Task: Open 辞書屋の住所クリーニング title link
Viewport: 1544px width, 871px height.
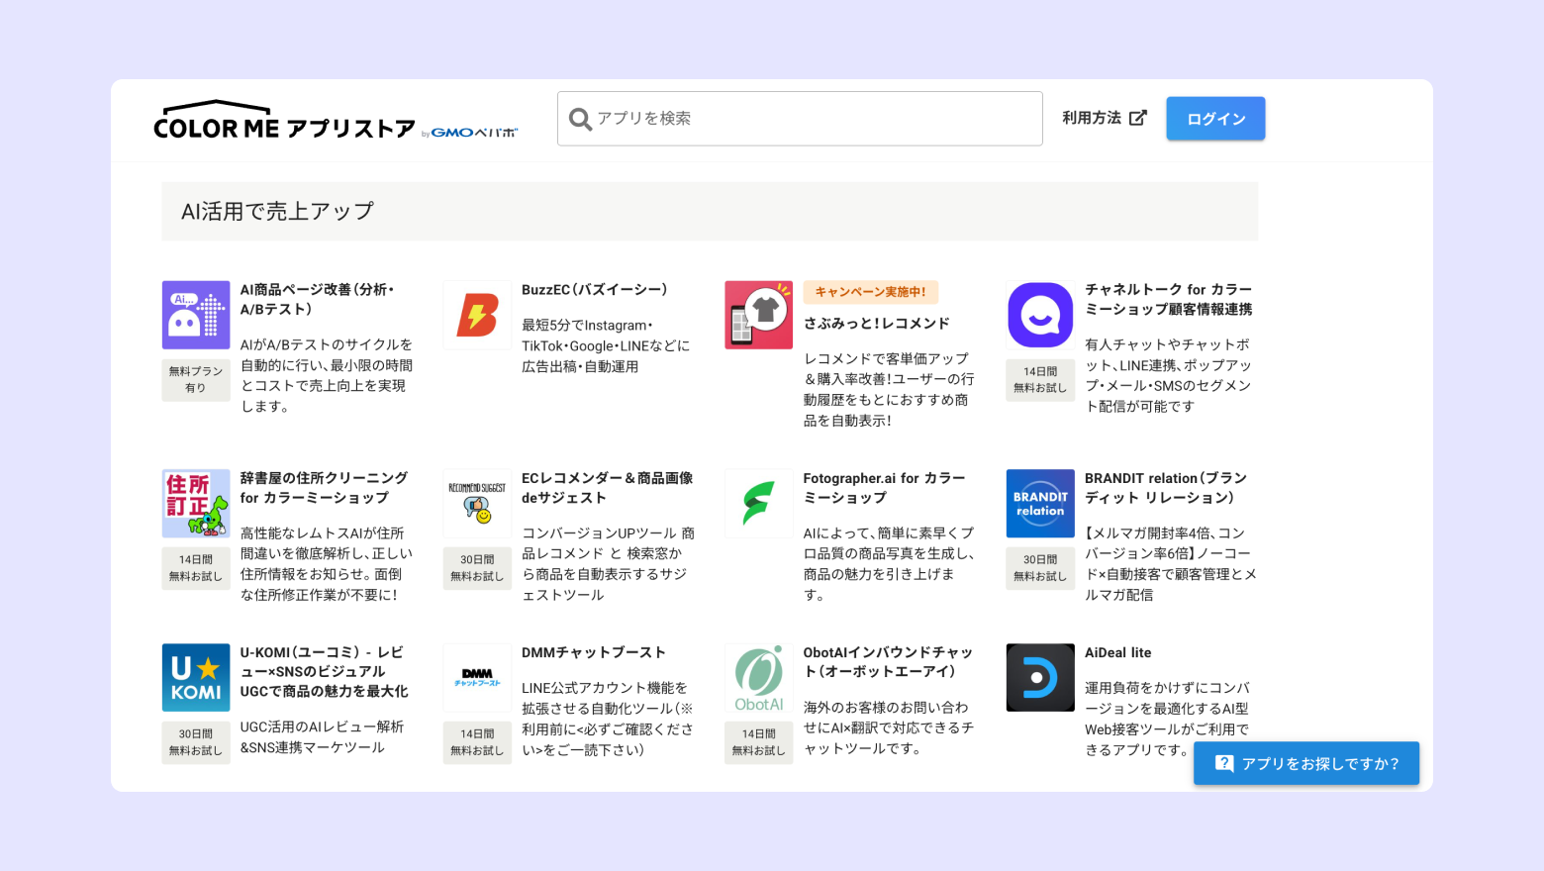Action: coord(324,487)
